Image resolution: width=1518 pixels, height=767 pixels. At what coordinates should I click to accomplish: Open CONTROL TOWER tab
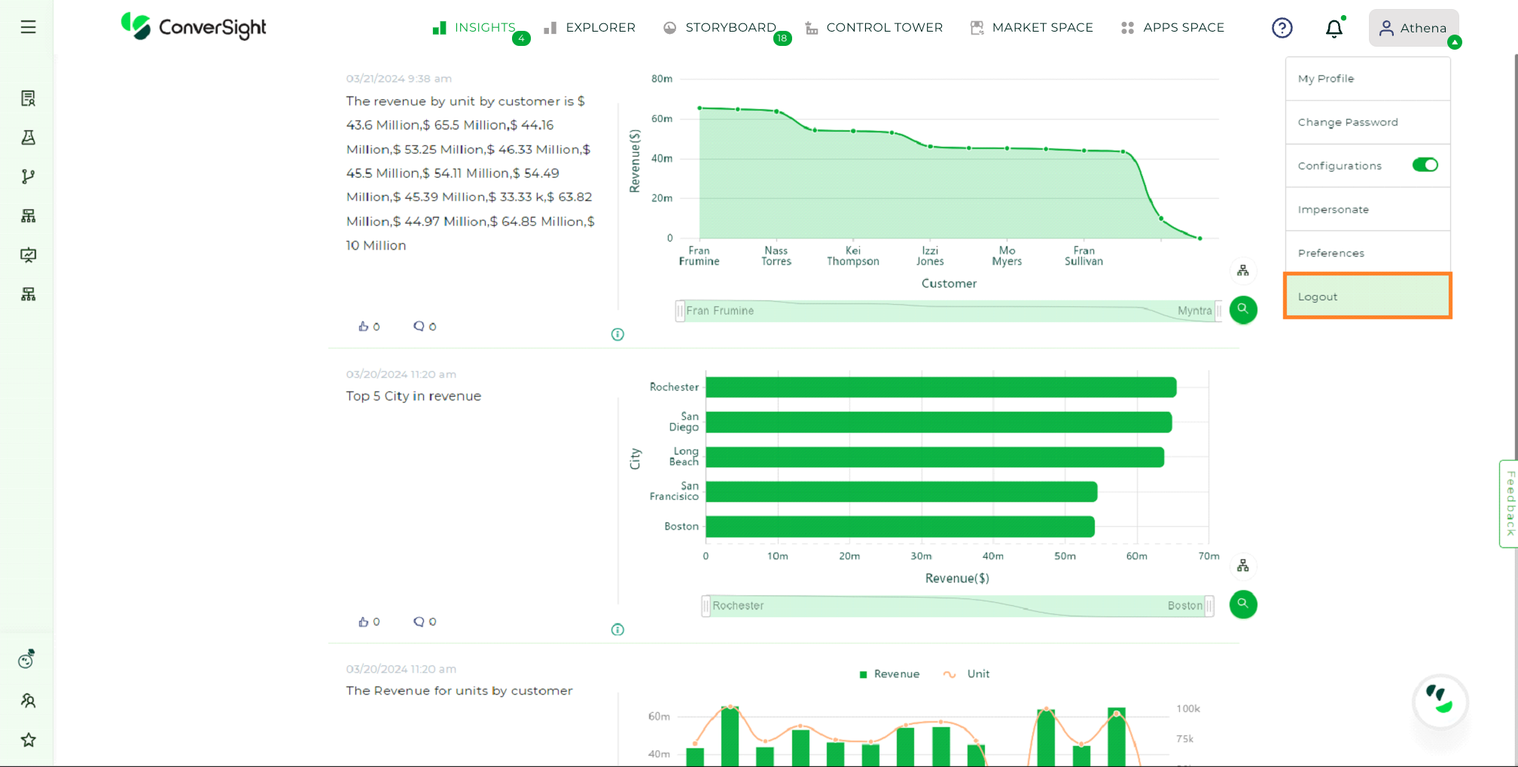874,28
